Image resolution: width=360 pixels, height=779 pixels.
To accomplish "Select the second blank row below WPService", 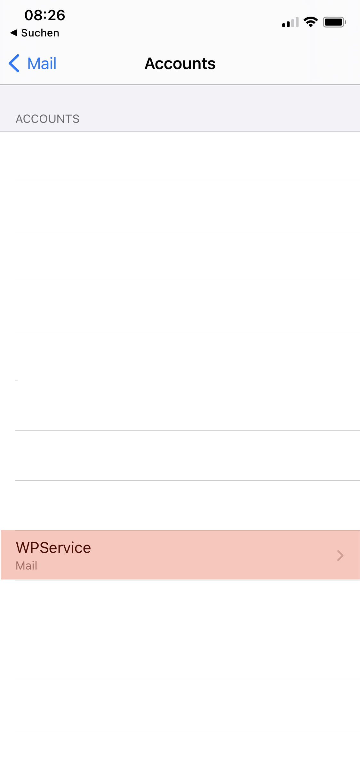I will pos(180,655).
